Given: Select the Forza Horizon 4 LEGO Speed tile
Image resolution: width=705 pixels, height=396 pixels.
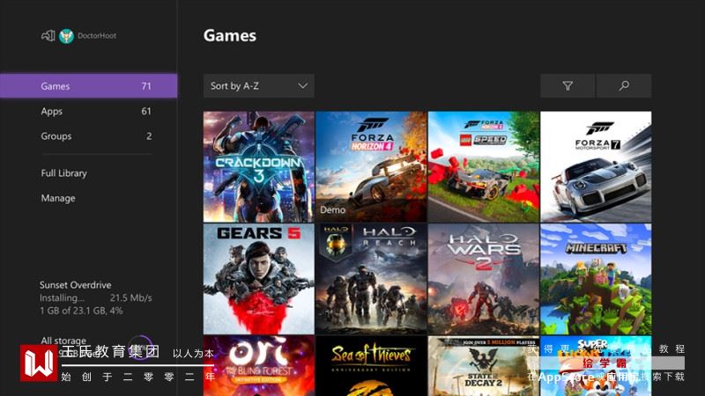Looking at the screenshot, I should click(483, 166).
